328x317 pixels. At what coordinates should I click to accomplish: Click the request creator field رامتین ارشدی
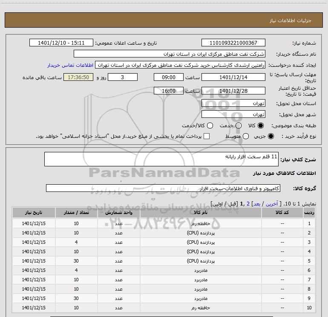click(x=180, y=65)
